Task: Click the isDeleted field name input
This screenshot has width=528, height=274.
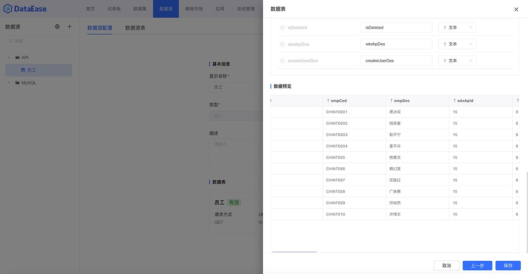Action: [x=396, y=28]
